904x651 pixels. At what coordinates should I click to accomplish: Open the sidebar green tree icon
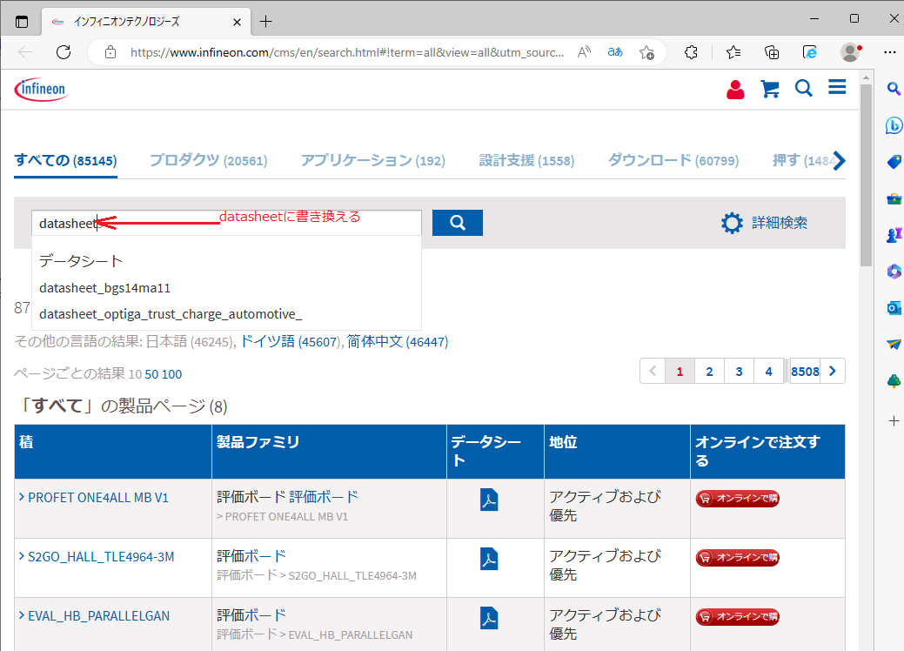coord(894,380)
